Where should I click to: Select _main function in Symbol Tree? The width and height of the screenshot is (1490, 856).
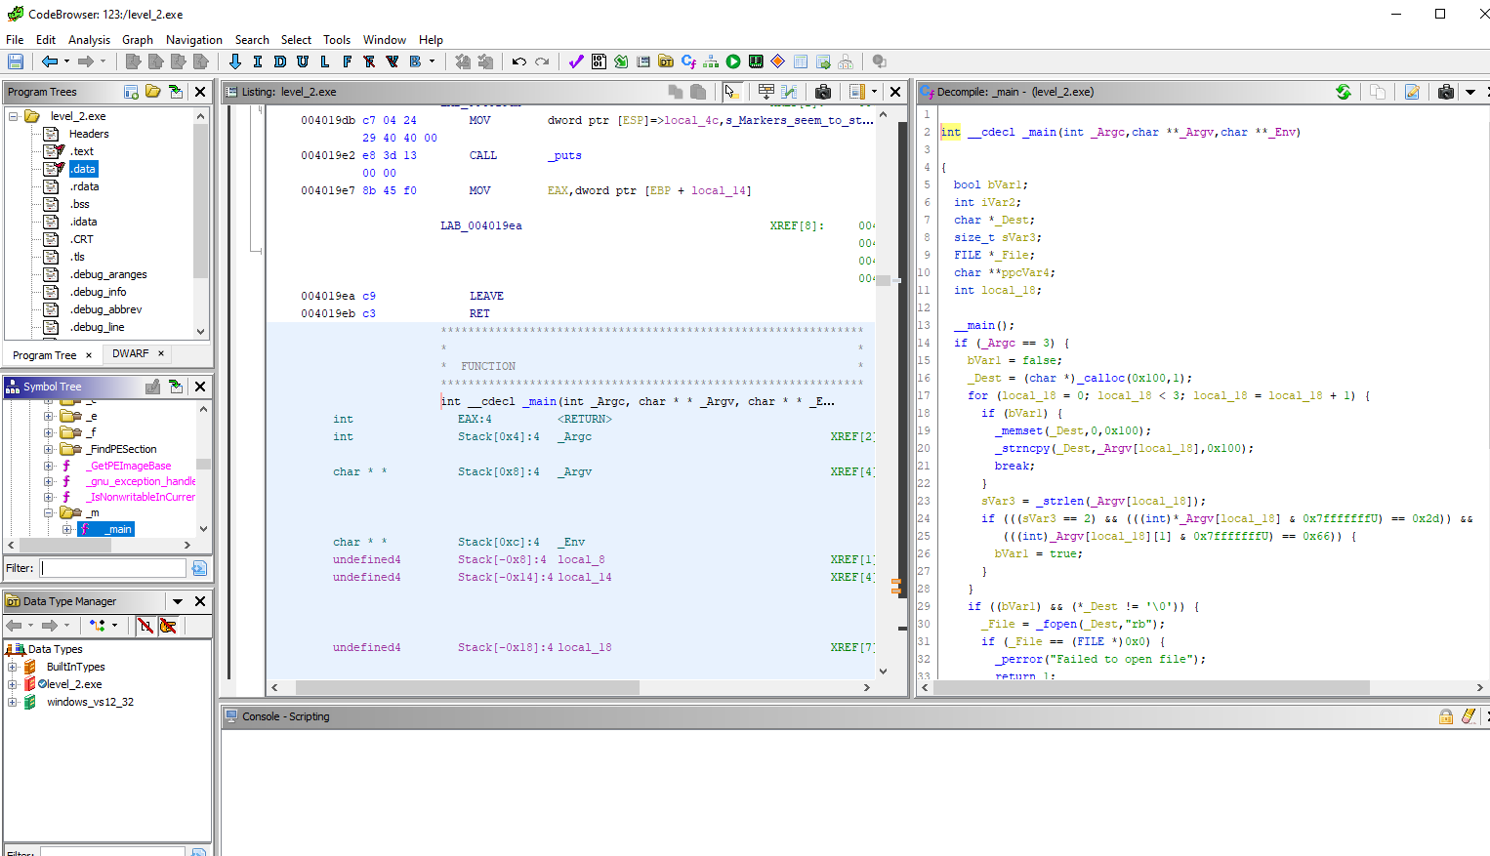tap(117, 529)
